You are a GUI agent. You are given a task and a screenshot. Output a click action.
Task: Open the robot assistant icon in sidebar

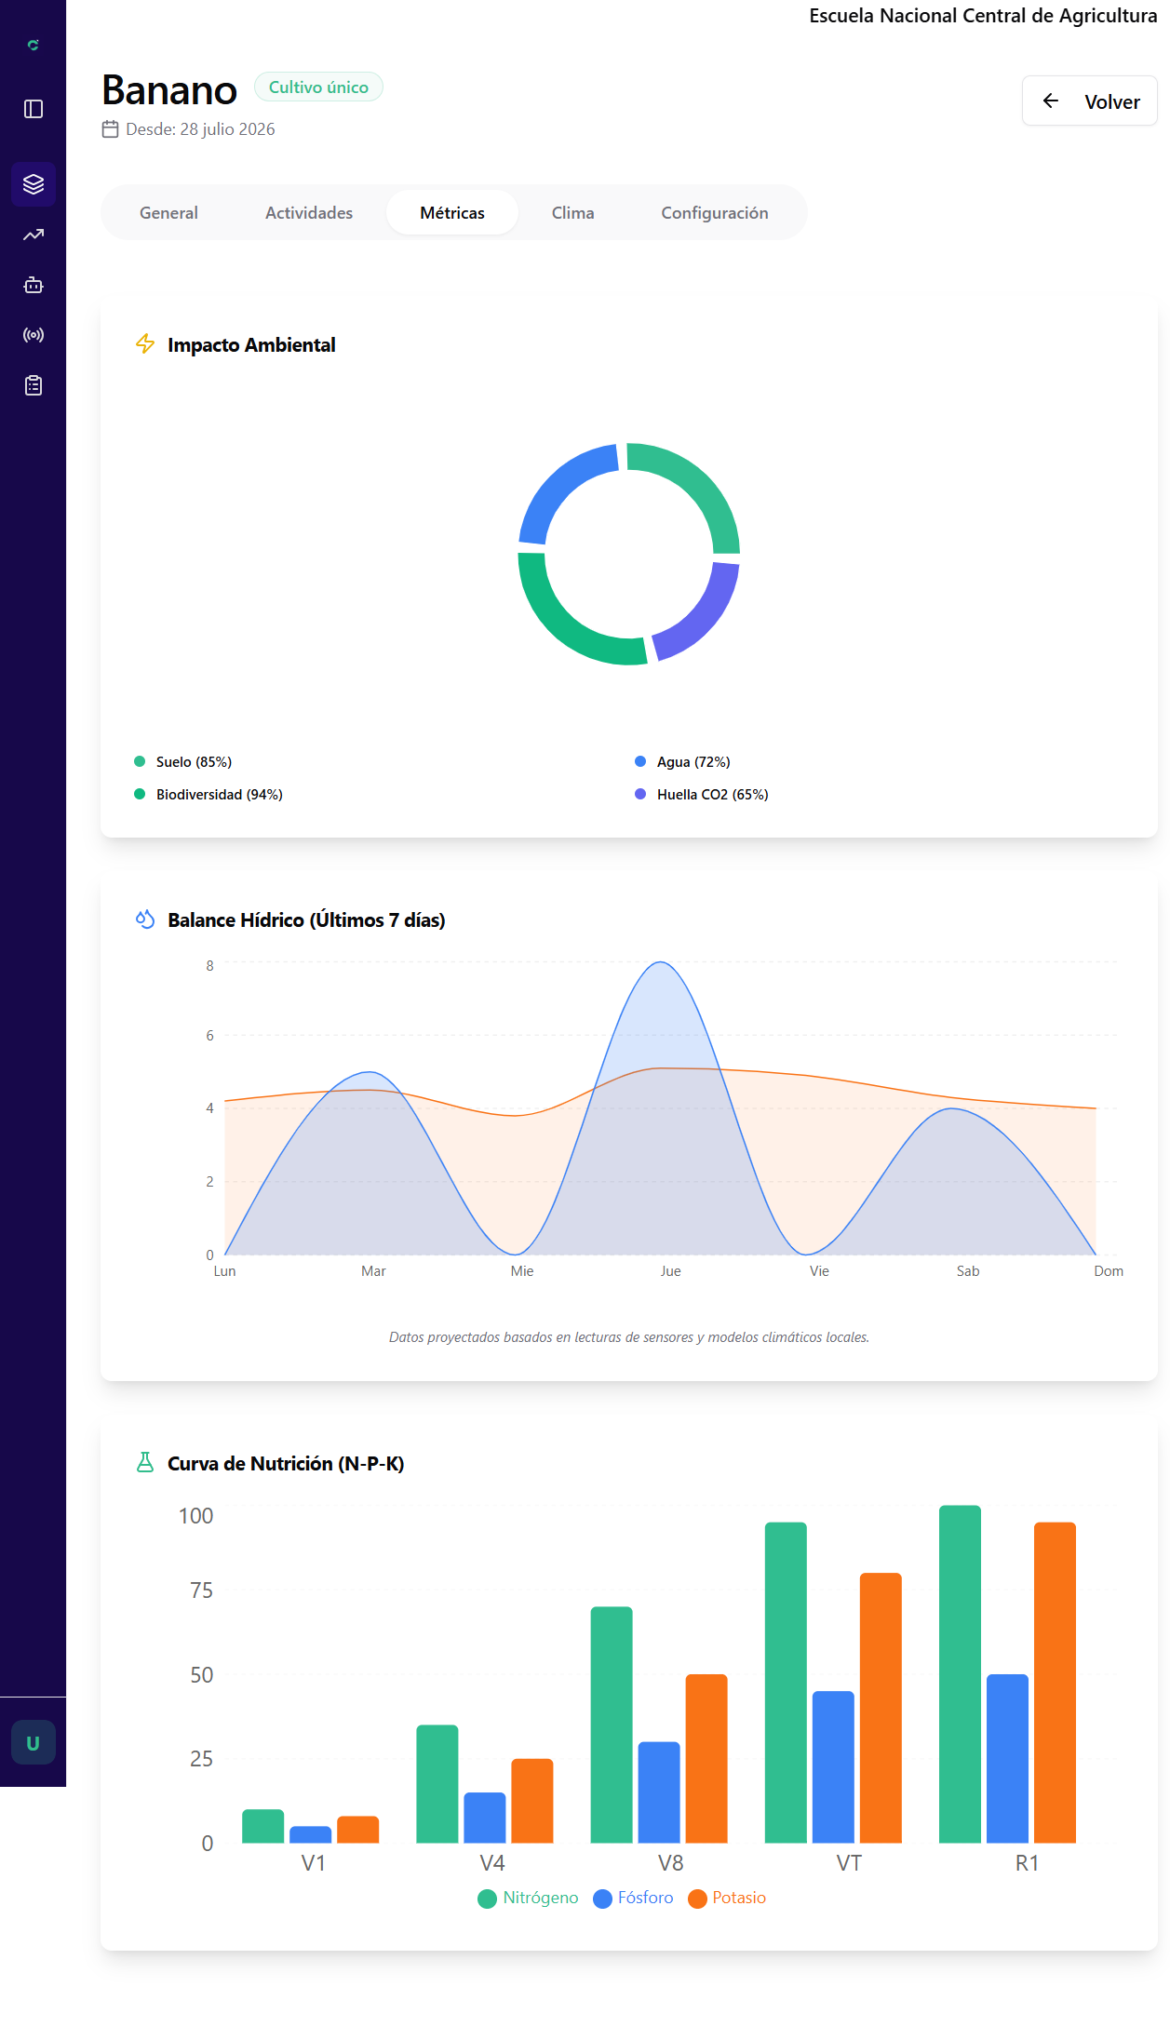point(34,285)
